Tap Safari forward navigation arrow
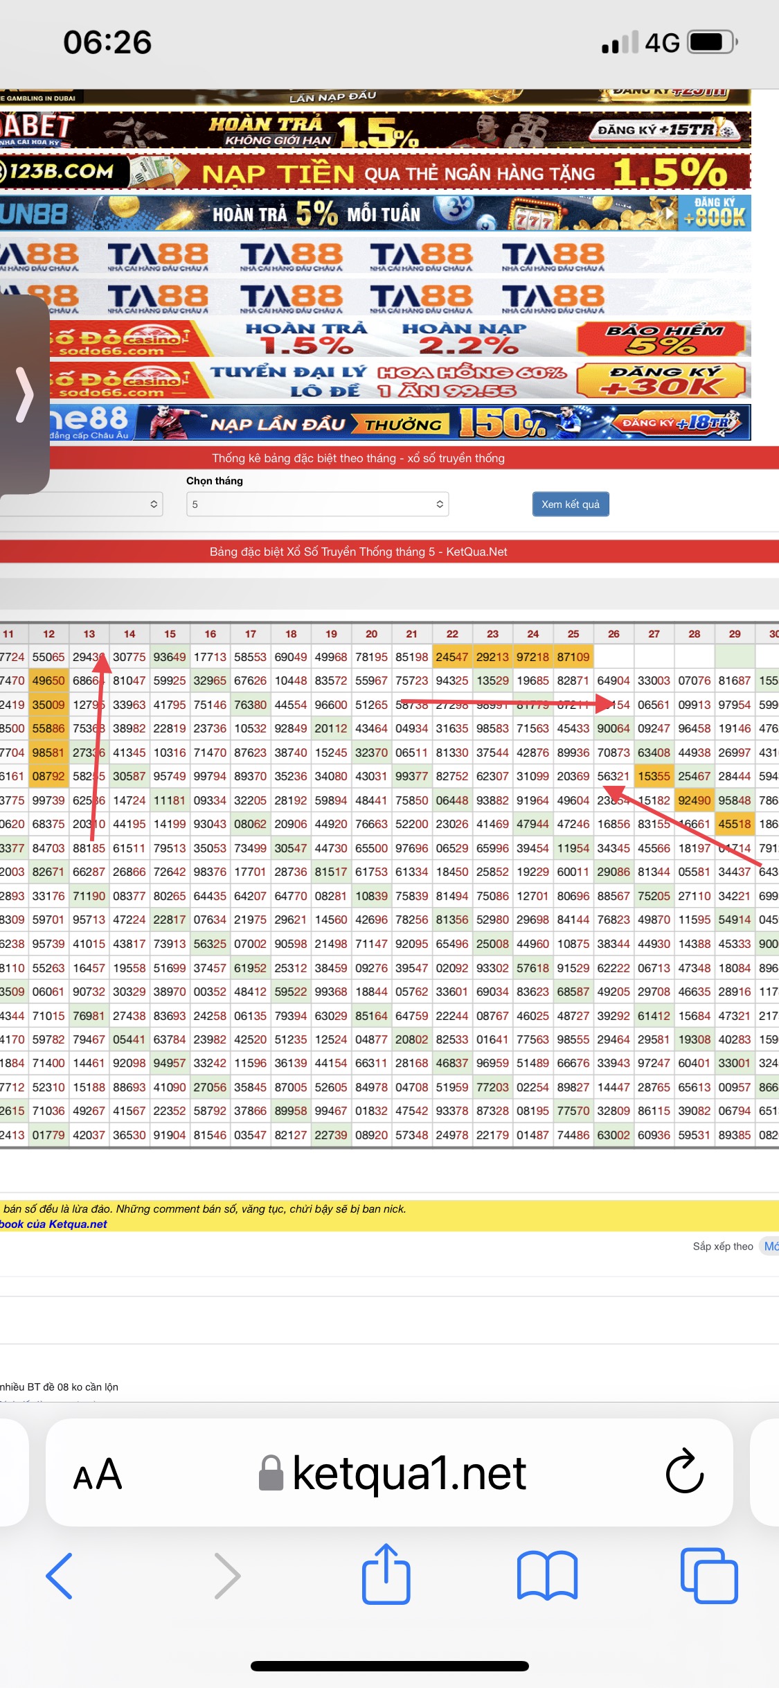Viewport: 779px width, 1688px height. 227,1576
